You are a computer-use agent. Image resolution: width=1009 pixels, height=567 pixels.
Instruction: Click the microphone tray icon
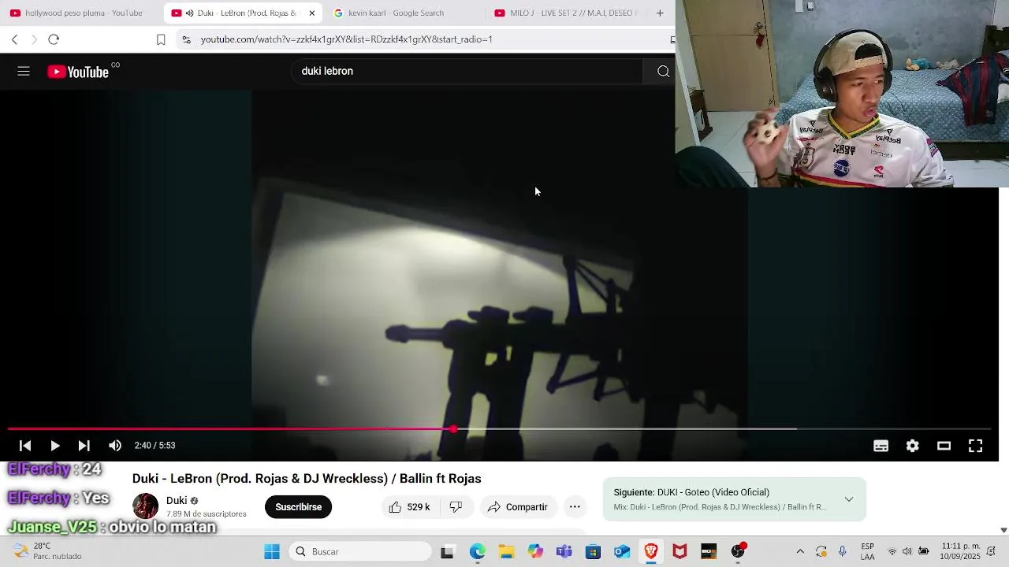tap(843, 552)
